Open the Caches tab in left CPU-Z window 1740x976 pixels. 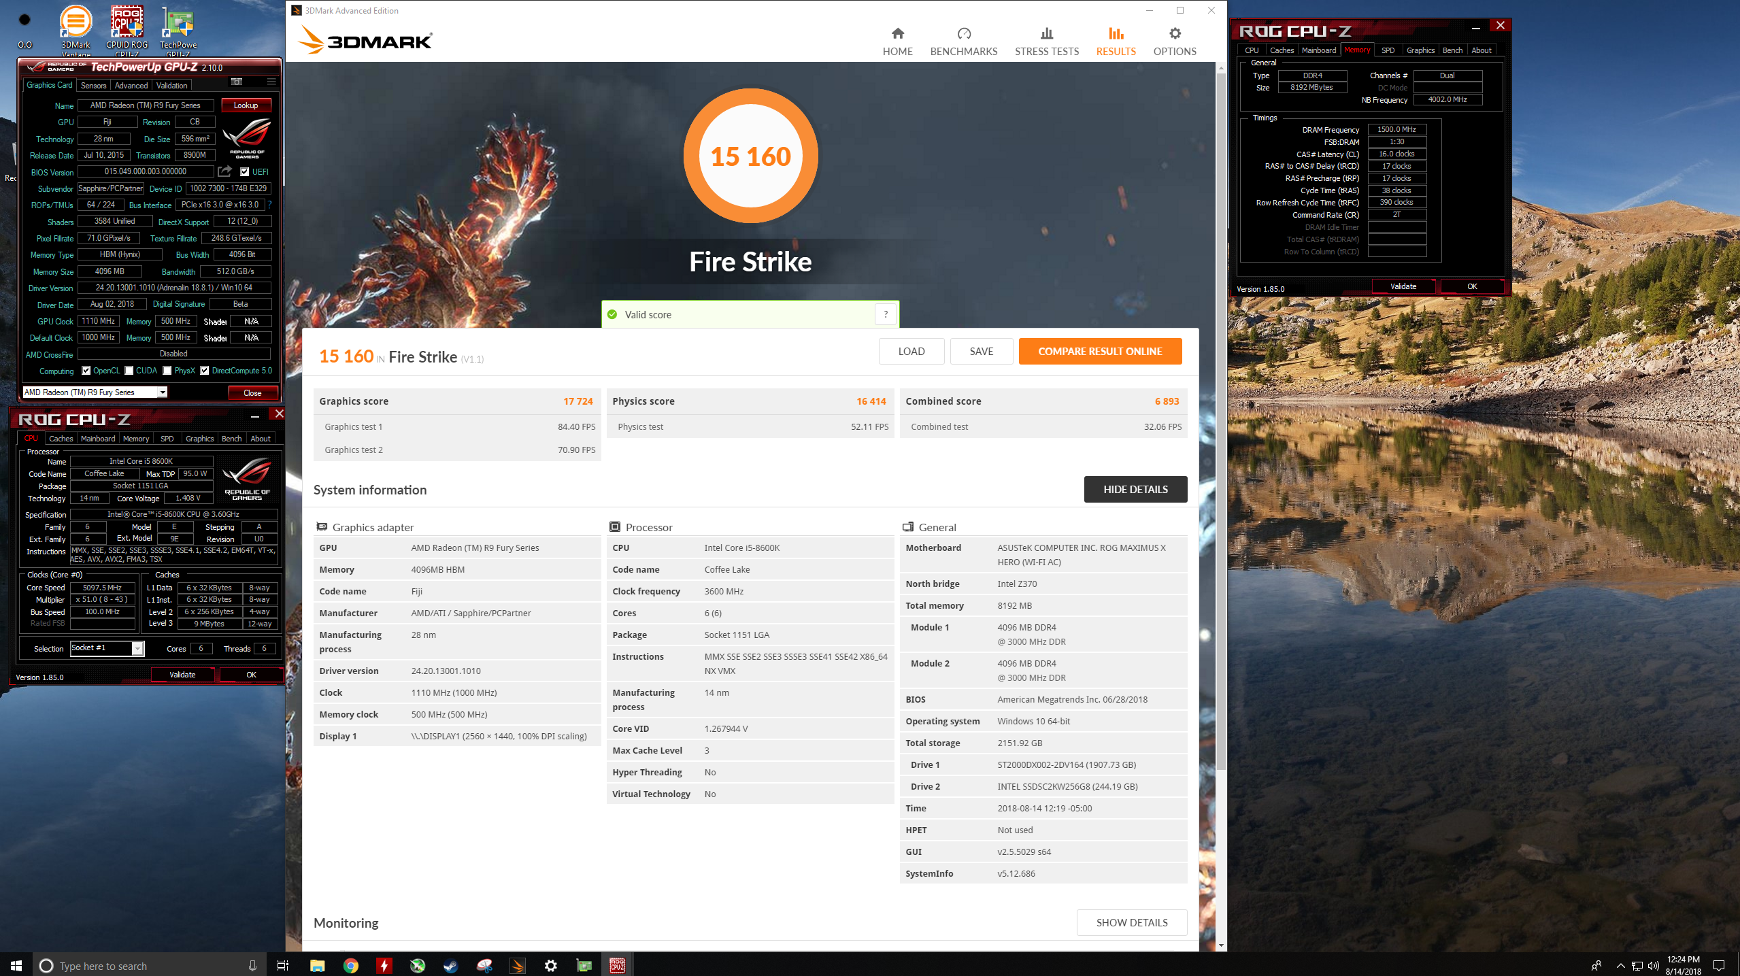[61, 439]
